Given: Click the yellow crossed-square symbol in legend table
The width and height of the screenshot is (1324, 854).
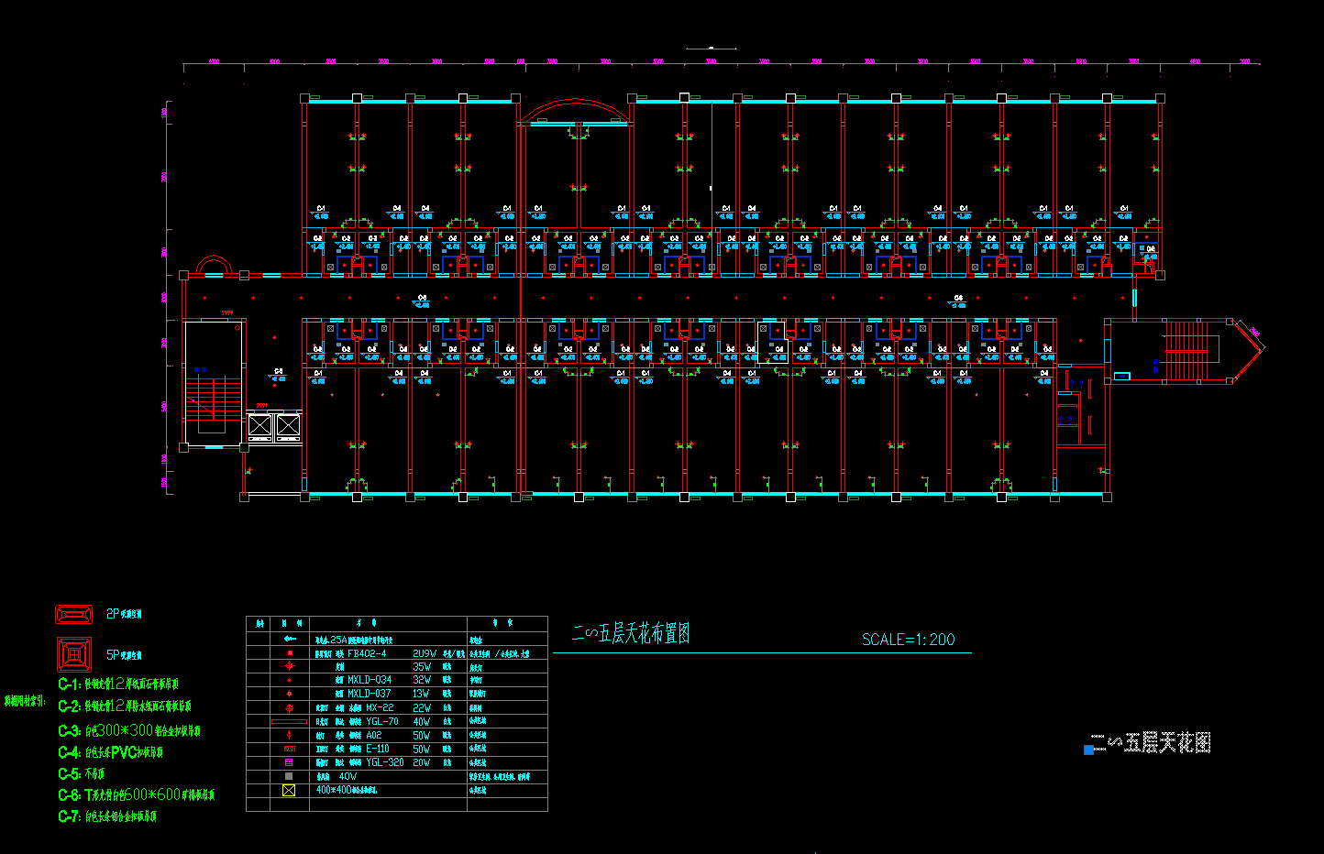Looking at the screenshot, I should click(x=289, y=790).
